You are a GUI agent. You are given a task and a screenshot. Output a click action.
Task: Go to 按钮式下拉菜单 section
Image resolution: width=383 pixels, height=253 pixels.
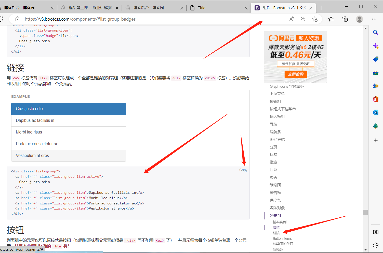(x=283, y=109)
